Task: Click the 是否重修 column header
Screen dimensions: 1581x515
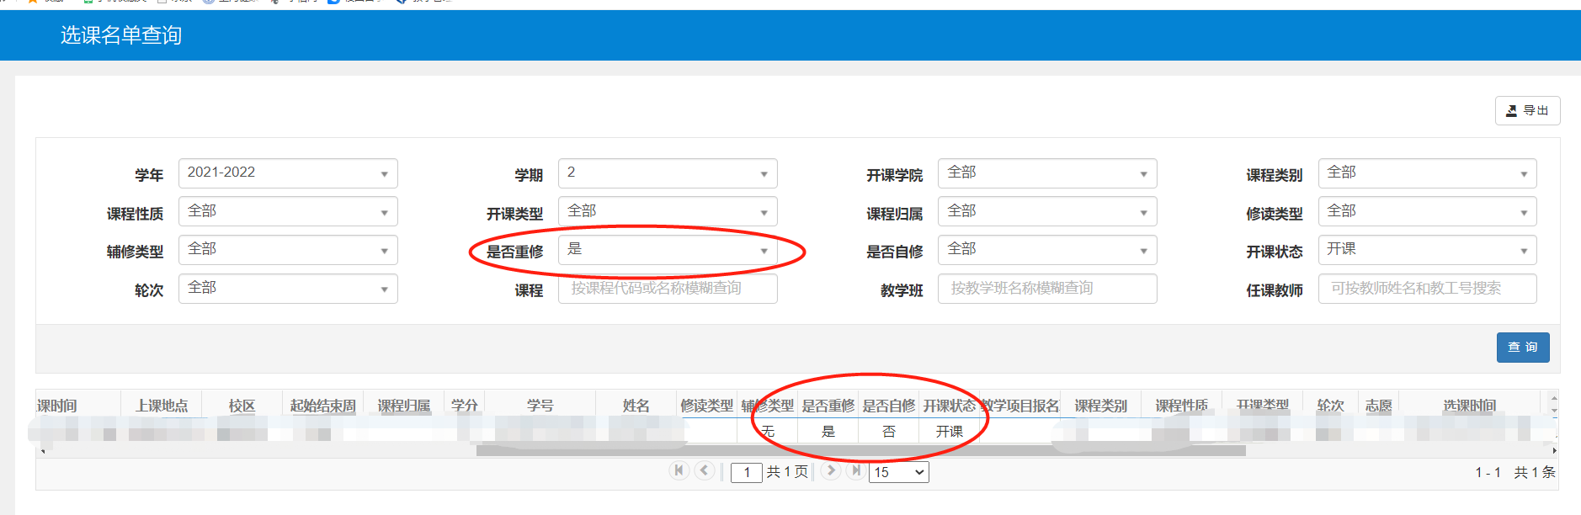Action: (x=828, y=406)
